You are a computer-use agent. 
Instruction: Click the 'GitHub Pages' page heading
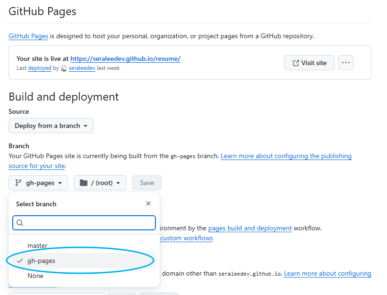pos(43,12)
